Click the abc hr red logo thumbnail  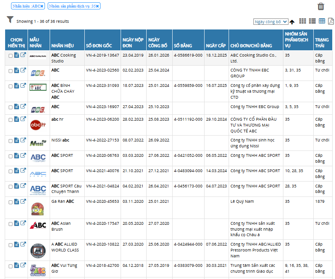[x=38, y=125]
